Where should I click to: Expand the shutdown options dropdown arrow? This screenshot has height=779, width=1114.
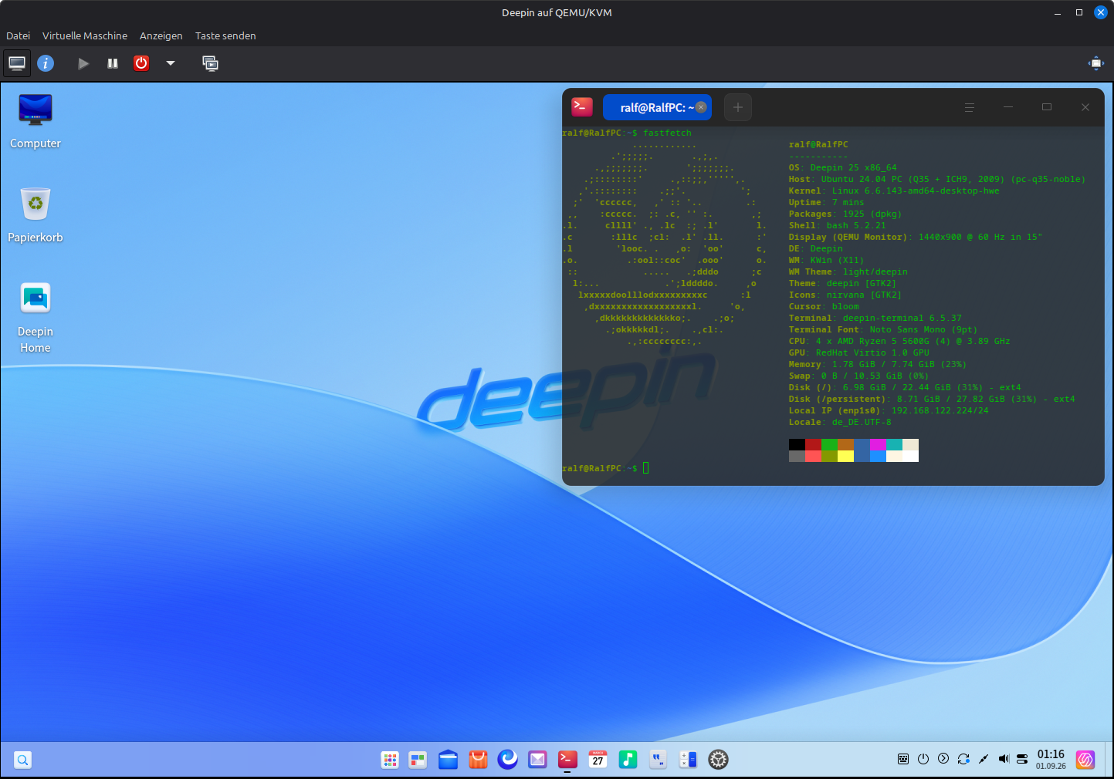click(x=171, y=63)
